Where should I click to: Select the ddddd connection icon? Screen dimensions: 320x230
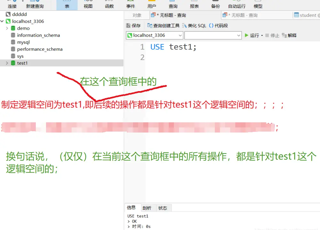(x=8, y=14)
